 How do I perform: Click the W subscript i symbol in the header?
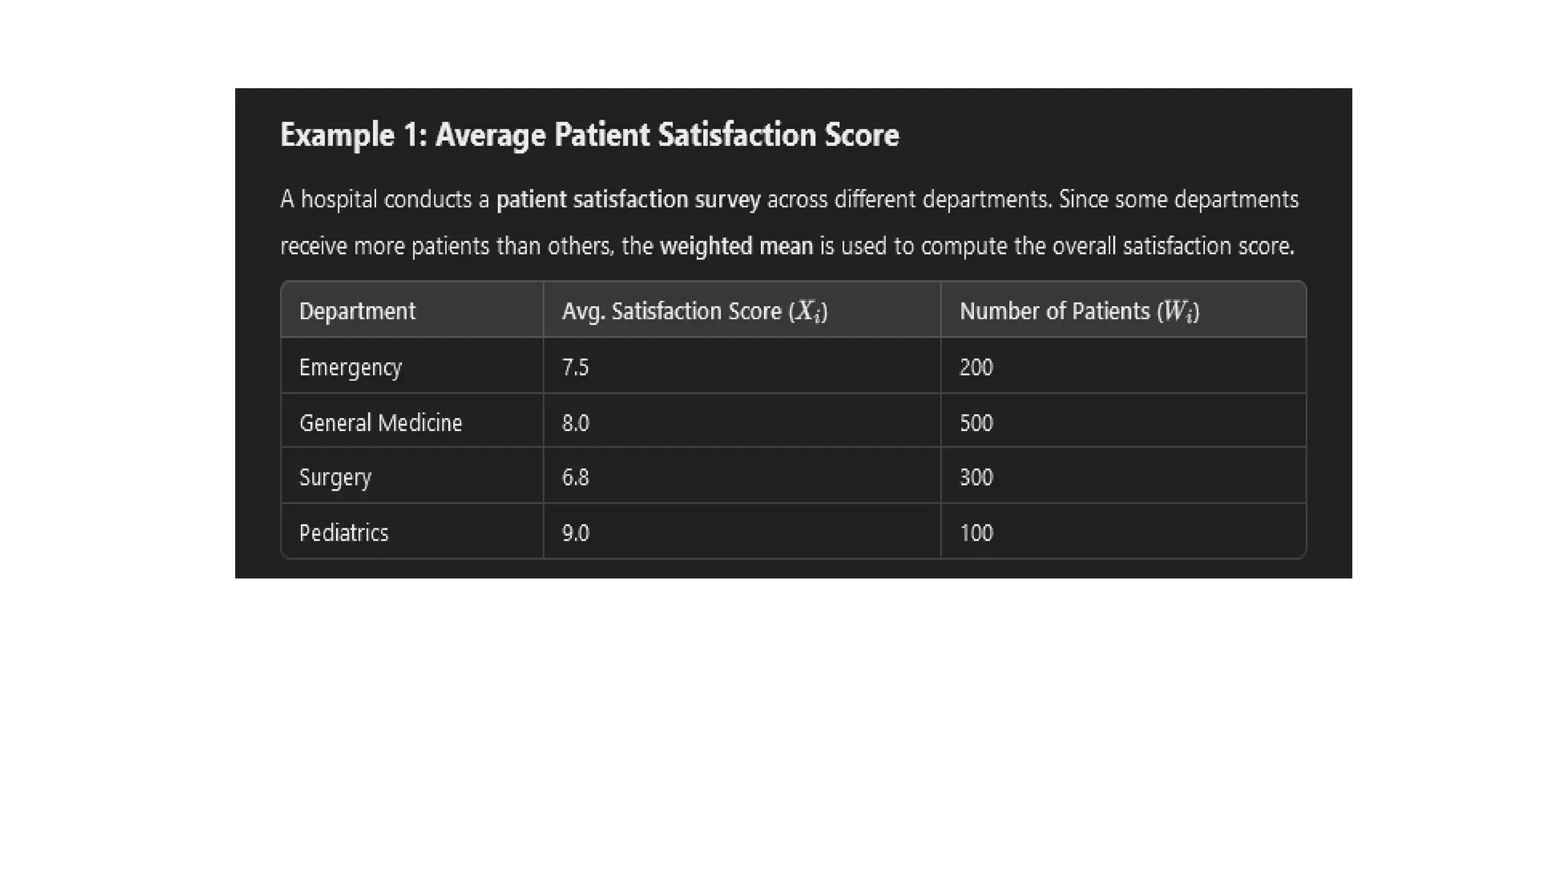(1178, 312)
